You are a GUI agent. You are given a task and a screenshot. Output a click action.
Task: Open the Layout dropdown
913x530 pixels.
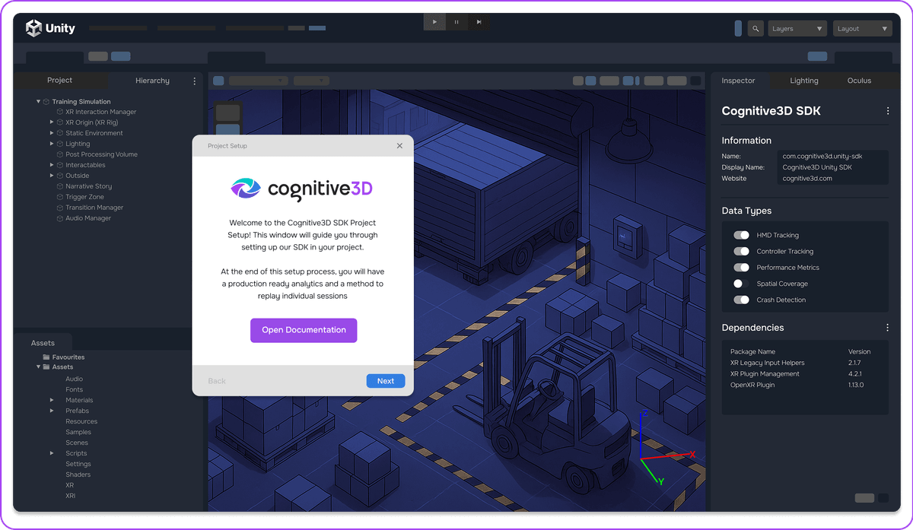(x=862, y=27)
